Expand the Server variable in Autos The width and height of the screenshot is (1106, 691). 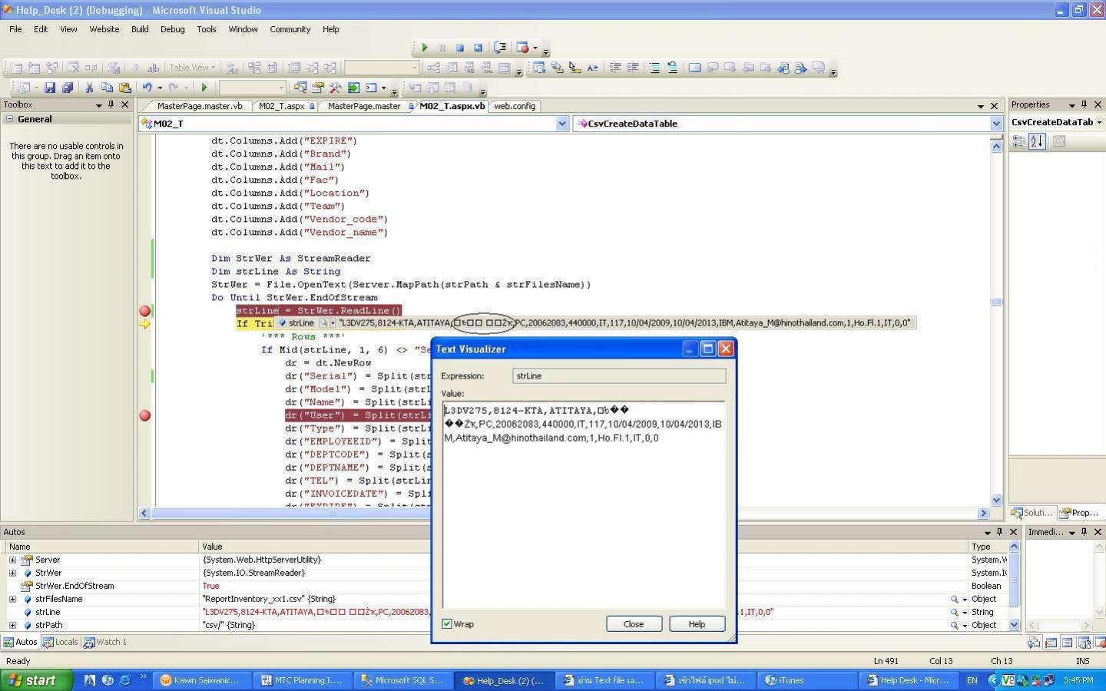tap(12, 560)
